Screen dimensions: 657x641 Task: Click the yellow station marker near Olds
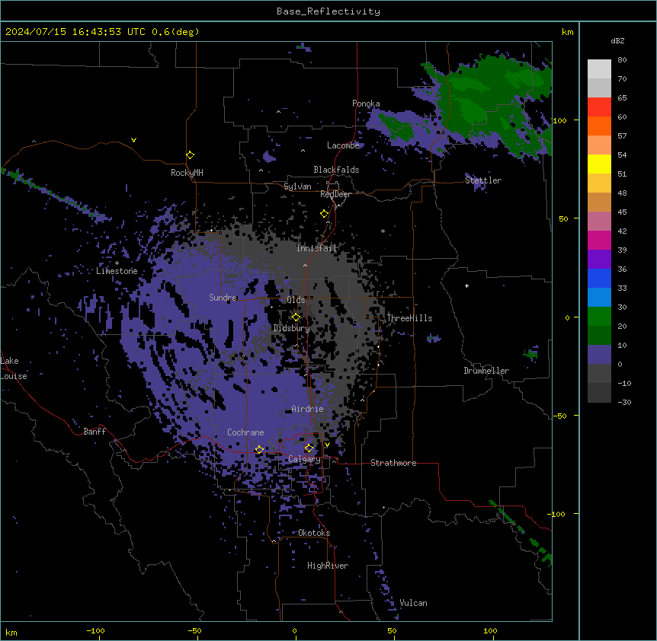[x=296, y=317]
